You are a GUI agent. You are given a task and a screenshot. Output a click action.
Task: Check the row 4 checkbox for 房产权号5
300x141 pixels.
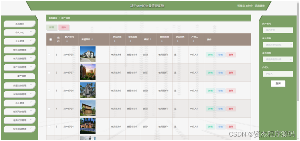point(49,109)
